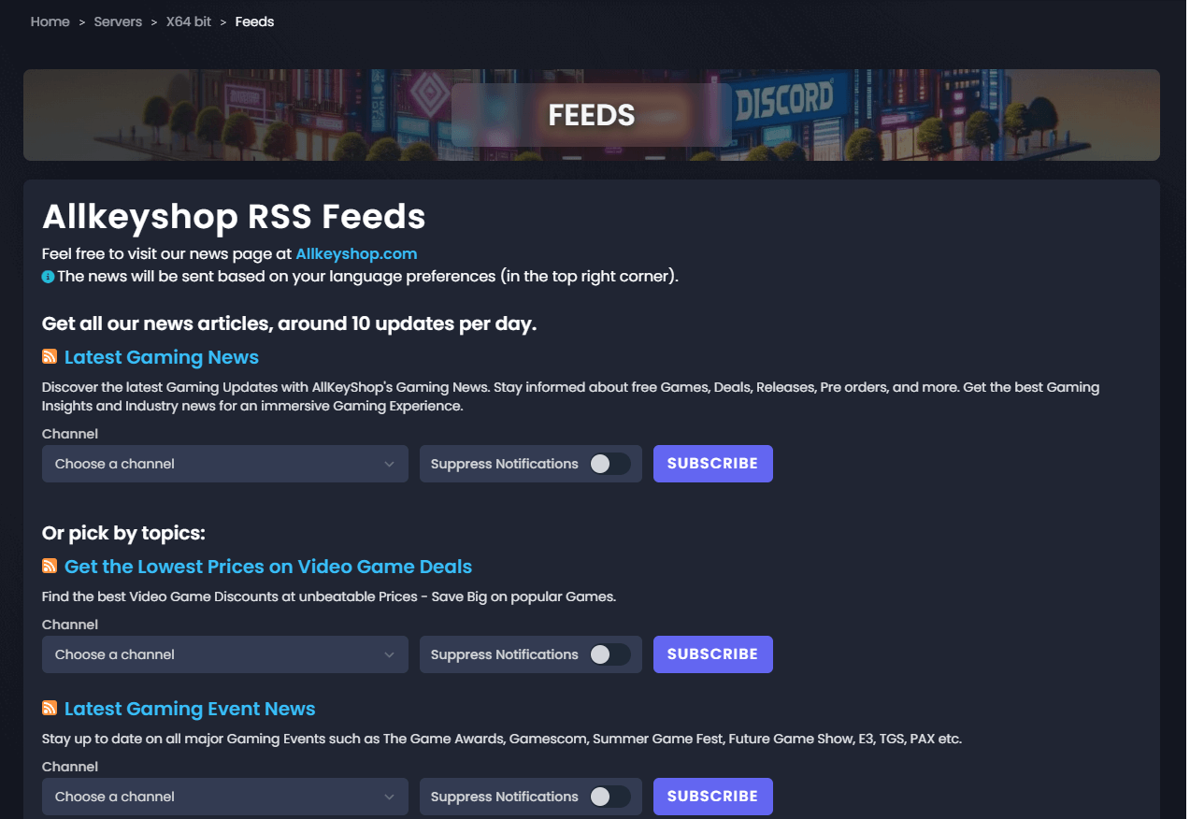Open Servers breadcrumb item

tap(118, 22)
